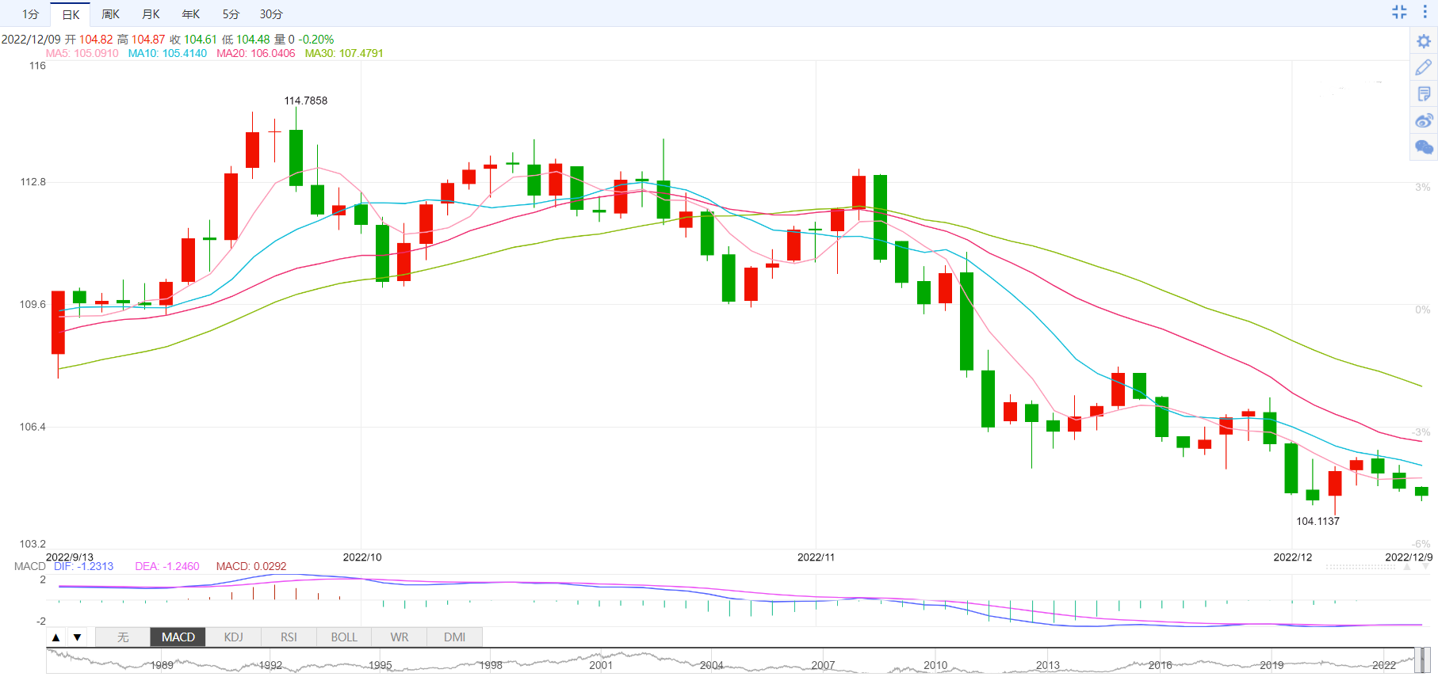Click the MA5: 105.0910 legend label
This screenshot has height=692, width=1438.
point(82,53)
